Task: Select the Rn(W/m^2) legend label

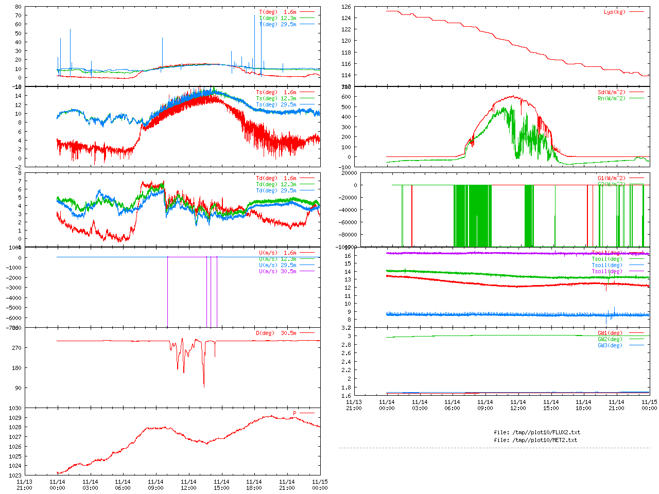Action: (612, 98)
